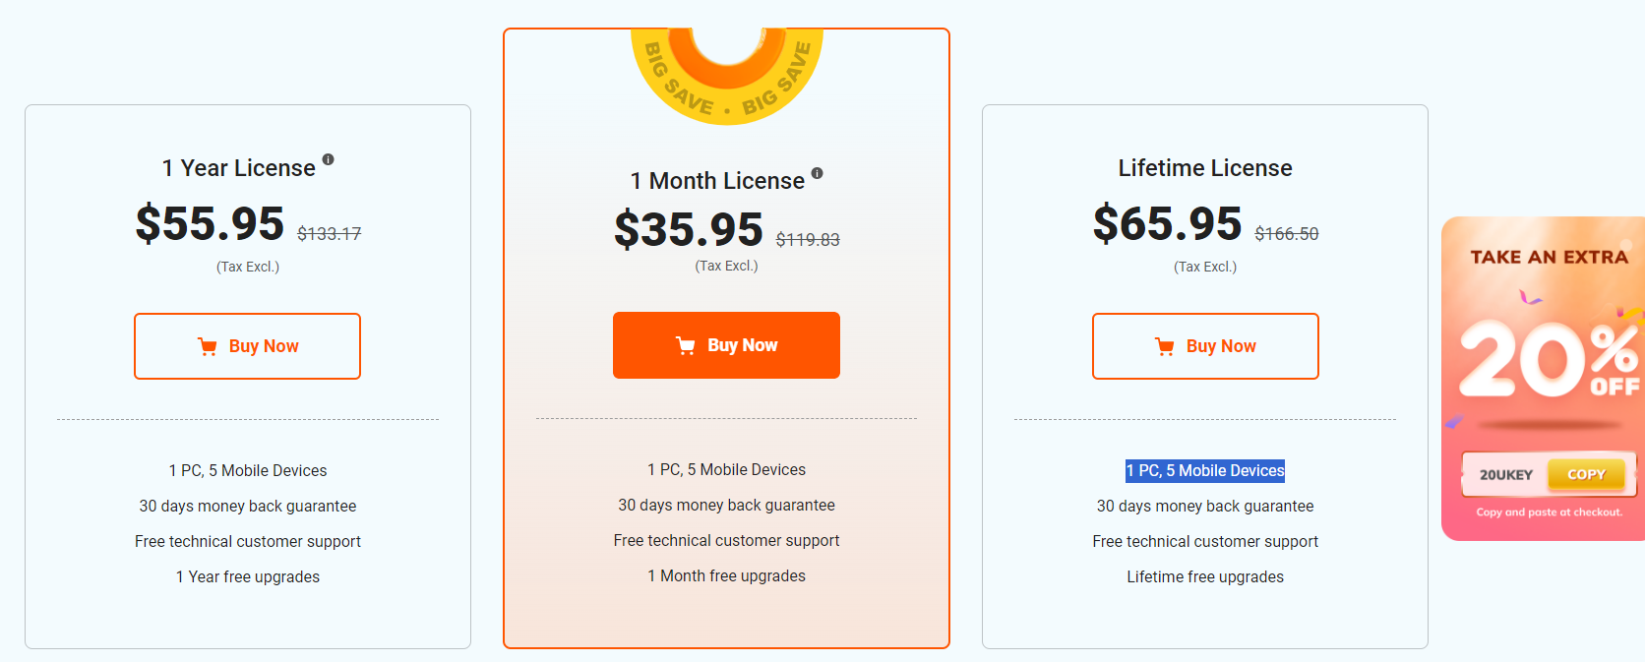1645x662 pixels.
Task: Click the Lifetime License heading
Action: pyautogui.click(x=1205, y=168)
